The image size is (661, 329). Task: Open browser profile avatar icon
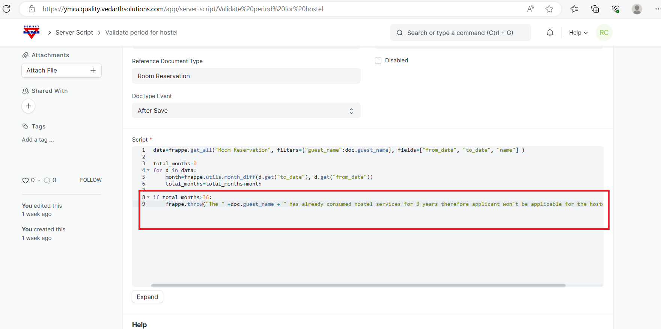pyautogui.click(x=637, y=9)
